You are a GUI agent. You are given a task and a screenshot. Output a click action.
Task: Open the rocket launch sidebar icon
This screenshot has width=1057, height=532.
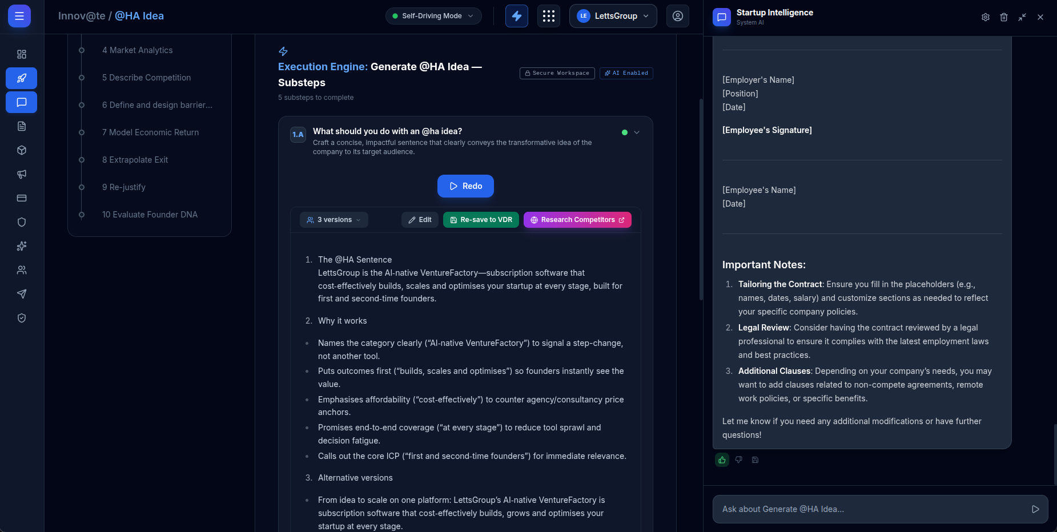pos(22,78)
